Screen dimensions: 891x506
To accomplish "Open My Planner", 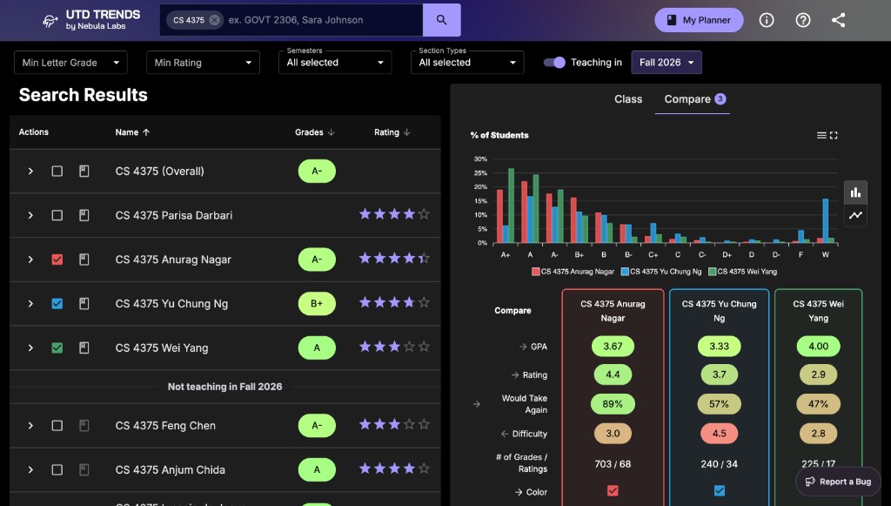I will 699,20.
